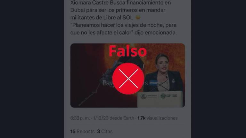Click the quoted Planeamos hacer los viajes text
Image resolution: width=246 pixels, height=138 pixels.
(123, 29)
